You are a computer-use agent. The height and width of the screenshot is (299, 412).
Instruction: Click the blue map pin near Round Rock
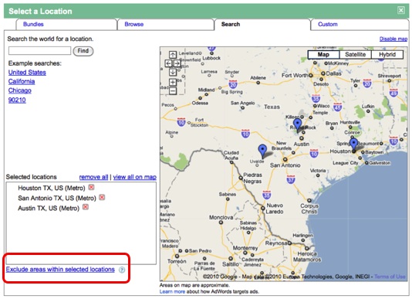298,124
